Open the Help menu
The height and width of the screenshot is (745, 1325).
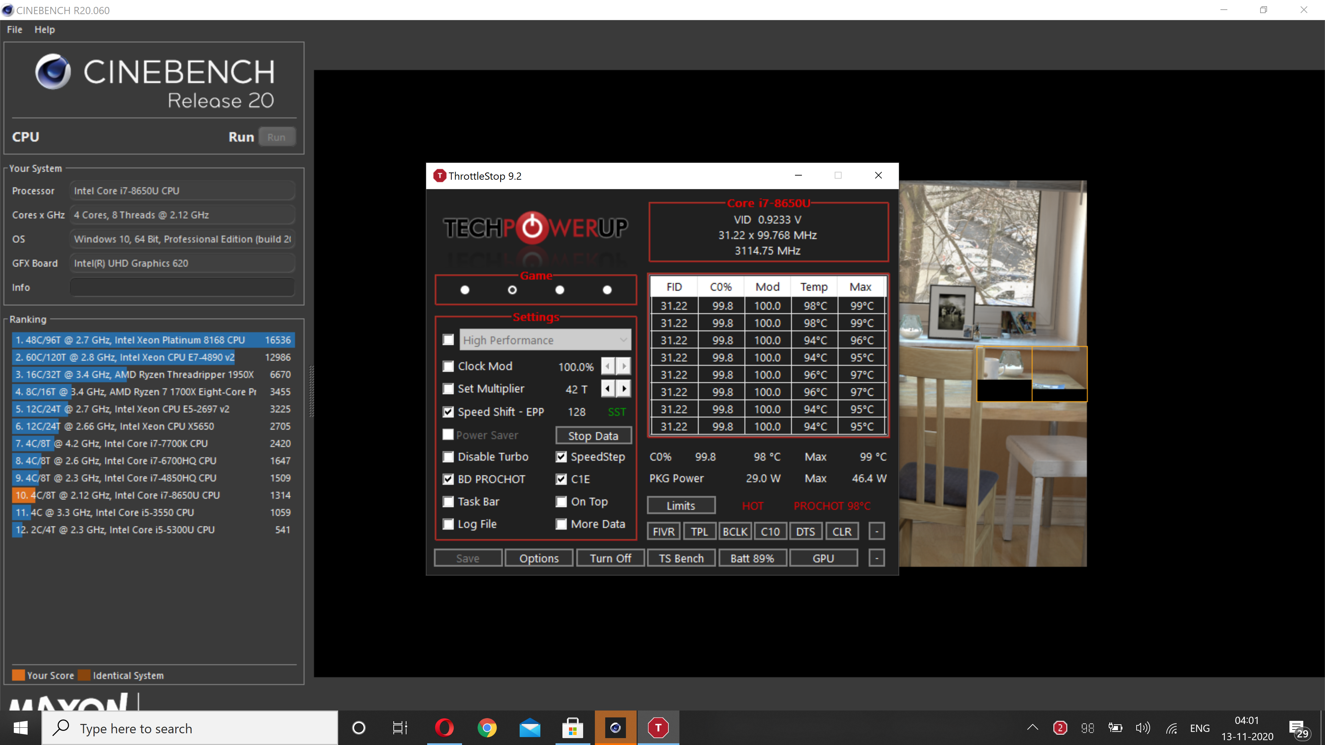(44, 29)
